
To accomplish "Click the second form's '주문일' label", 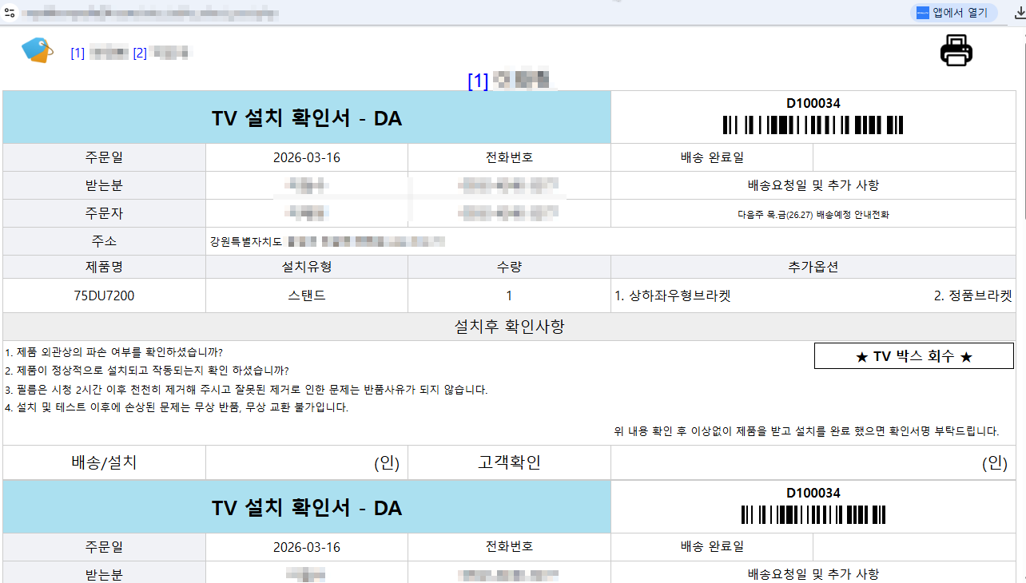I will [104, 547].
